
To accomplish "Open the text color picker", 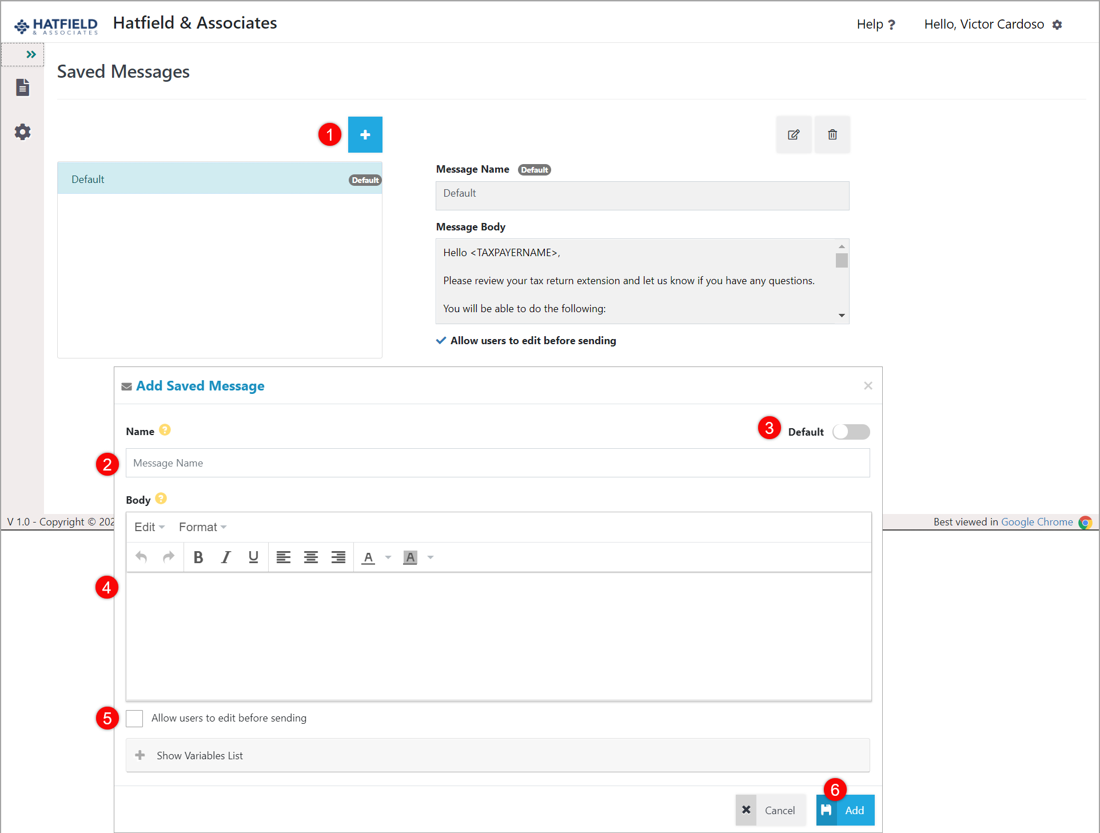I will point(369,557).
